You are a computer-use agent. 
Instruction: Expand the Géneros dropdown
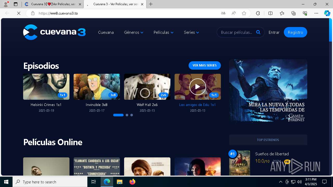coord(134,32)
